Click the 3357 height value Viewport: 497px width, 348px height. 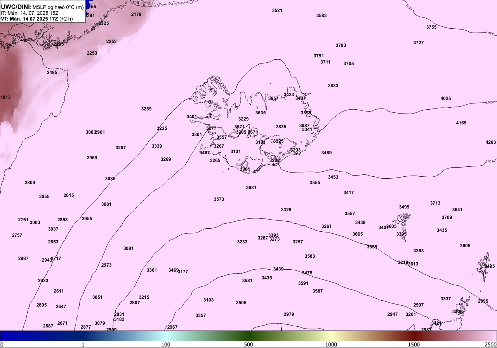(x=201, y=315)
